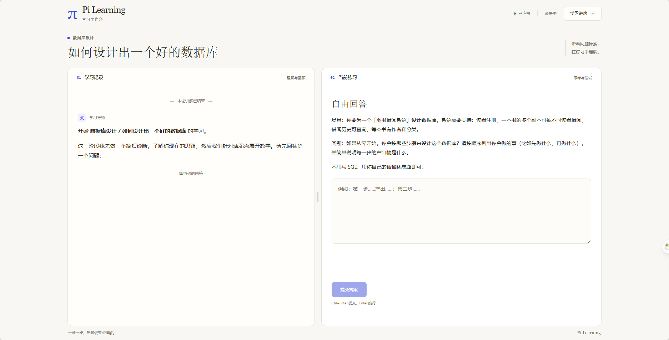
Task: Click the footer Pi Learning text
Action: pos(589,333)
